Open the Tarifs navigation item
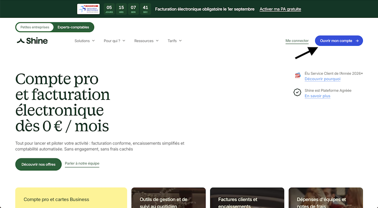 point(175,41)
